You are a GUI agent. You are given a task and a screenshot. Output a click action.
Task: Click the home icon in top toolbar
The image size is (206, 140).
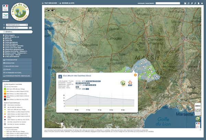[x=202, y=3]
